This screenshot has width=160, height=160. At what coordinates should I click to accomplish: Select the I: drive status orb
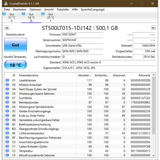[x=43, y=14]
